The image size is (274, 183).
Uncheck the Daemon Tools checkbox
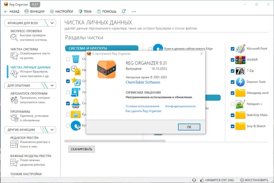233,82
